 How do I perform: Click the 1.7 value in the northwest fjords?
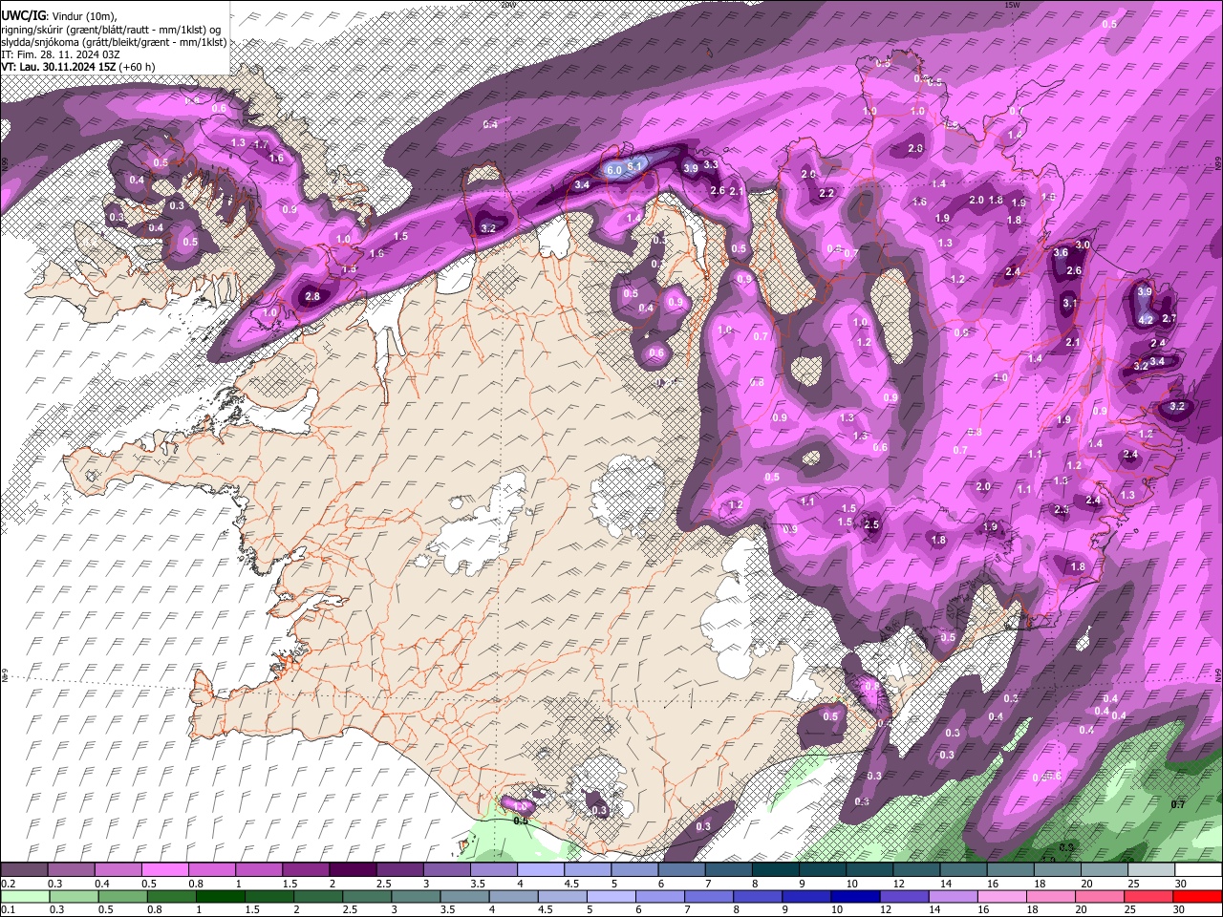pyautogui.click(x=260, y=144)
